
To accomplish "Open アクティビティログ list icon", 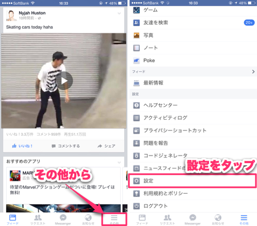I will coord(137,118).
